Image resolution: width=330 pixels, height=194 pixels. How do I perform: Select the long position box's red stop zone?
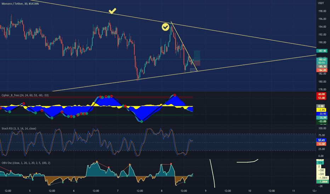click(197, 63)
